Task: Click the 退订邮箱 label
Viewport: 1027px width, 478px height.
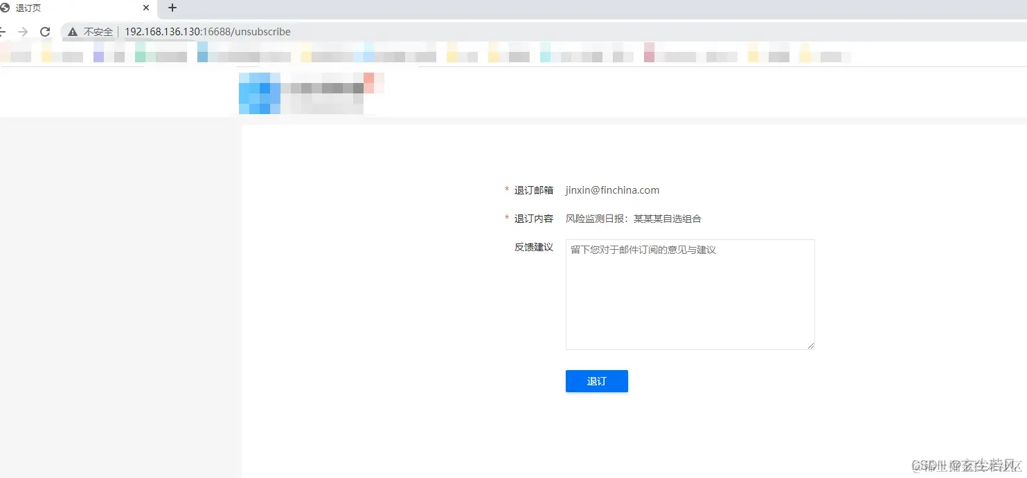Action: (x=533, y=190)
